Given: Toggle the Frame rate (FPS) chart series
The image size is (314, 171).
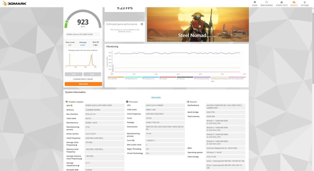Looking at the screenshot, I should pyautogui.click(x=116, y=78).
